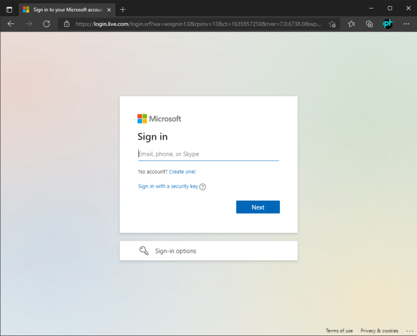Click the key icon beside Sign-in options

(144, 251)
